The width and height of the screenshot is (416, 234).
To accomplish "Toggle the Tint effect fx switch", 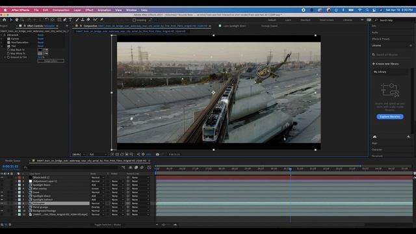I will pos(8,46).
